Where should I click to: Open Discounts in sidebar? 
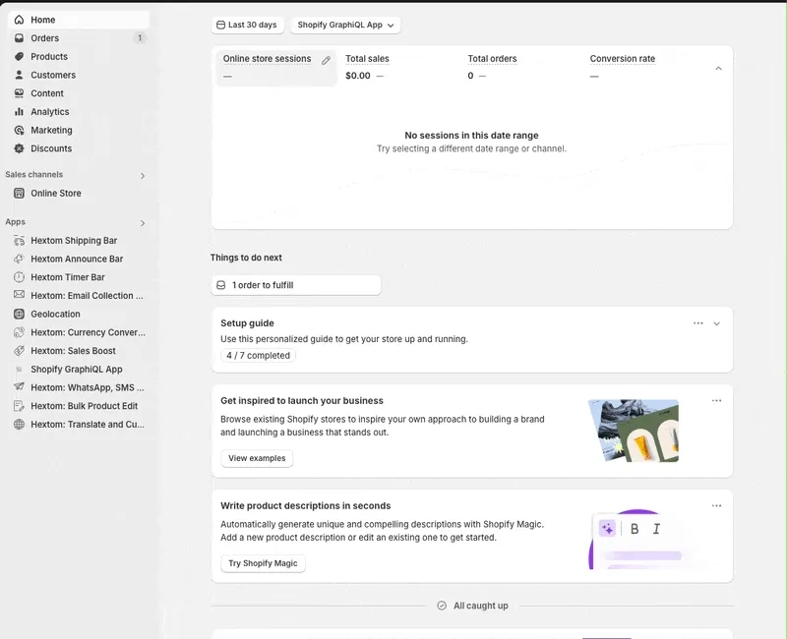coord(79,148)
